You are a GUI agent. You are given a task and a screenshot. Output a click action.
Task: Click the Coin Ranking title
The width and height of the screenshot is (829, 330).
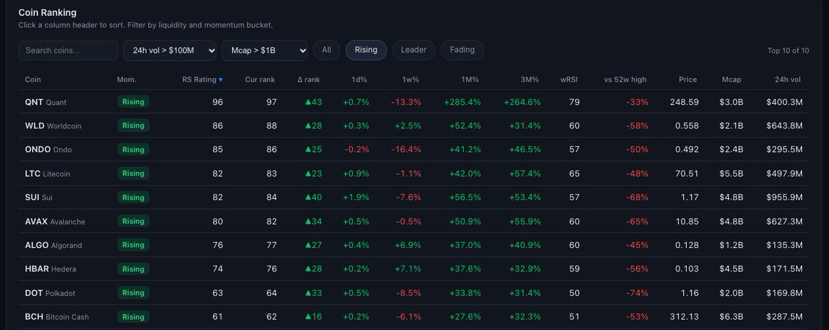[x=48, y=12]
